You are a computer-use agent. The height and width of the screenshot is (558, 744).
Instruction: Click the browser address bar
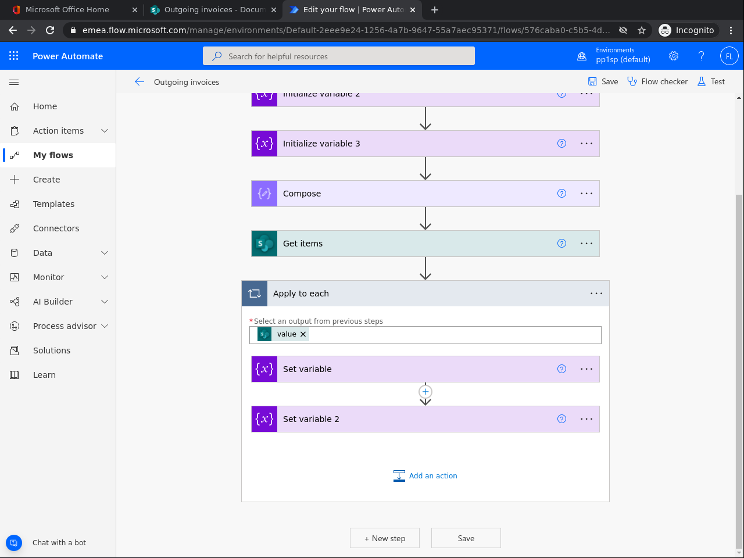(346, 30)
